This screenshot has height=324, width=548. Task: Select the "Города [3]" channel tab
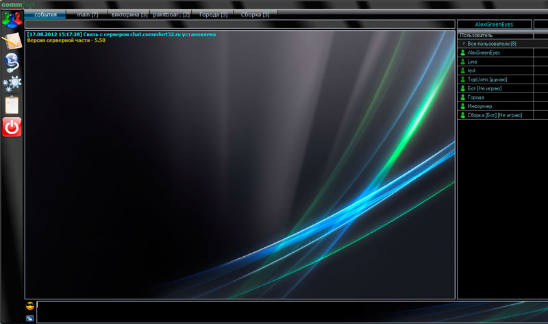213,14
